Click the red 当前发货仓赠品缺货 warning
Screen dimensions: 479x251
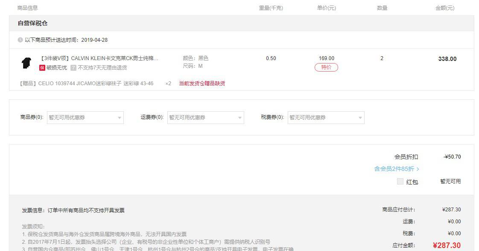[x=202, y=84]
